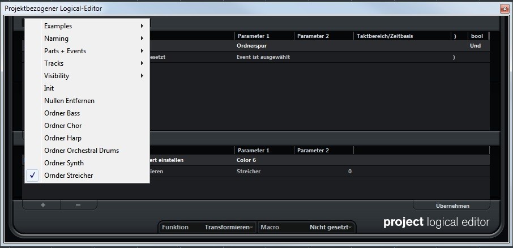The width and height of the screenshot is (513, 248).
Task: Close the Projektbezogener Logical-Editor window
Action: pyautogui.click(x=505, y=9)
